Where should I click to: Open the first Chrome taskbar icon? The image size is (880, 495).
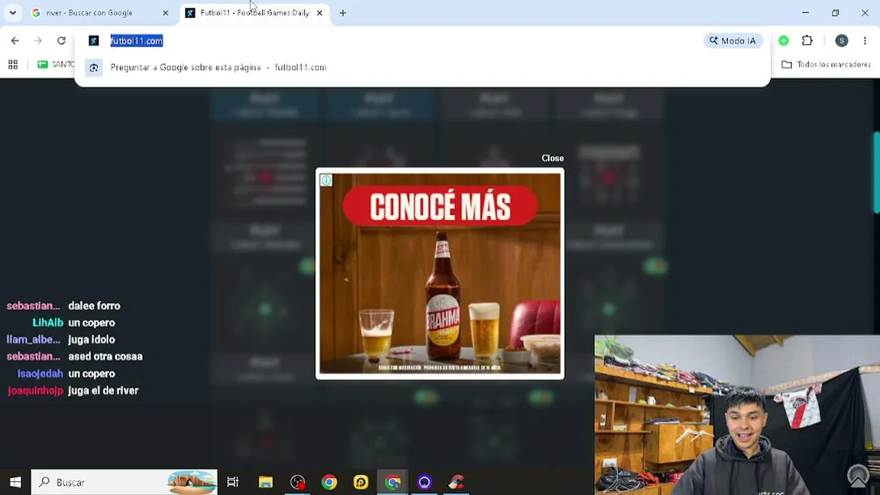point(329,482)
